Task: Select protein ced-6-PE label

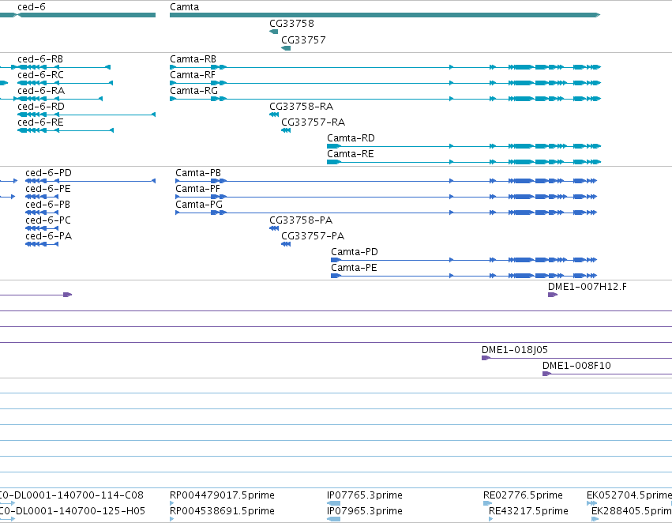Action: tap(48, 189)
